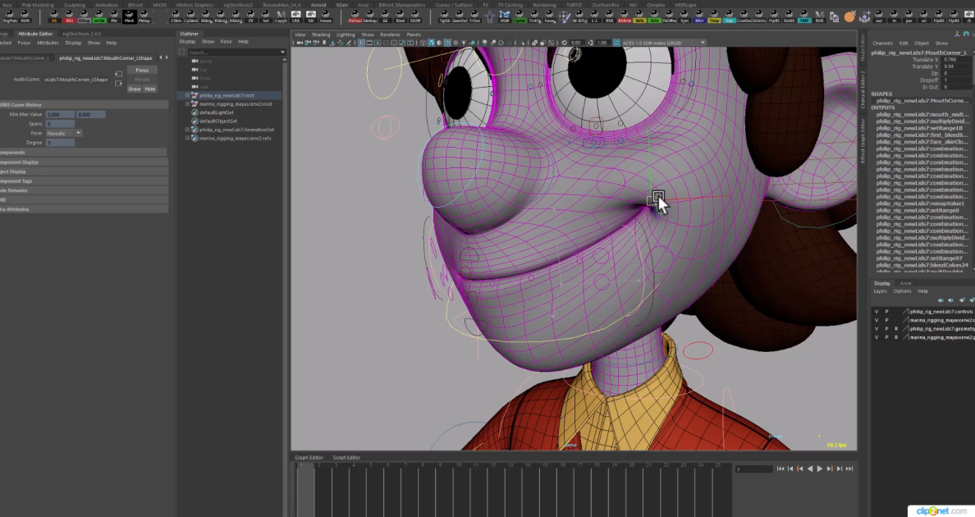Expand philip_rig_newLids7:root in Outliner

(x=188, y=96)
